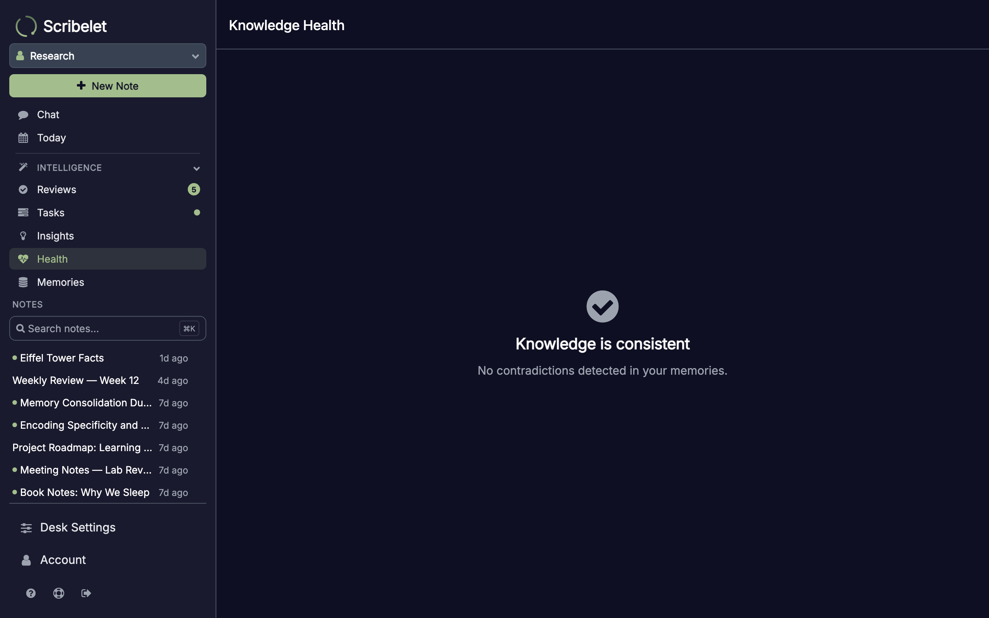
Task: Click the "4d ago" timestamp
Action: coord(173,381)
